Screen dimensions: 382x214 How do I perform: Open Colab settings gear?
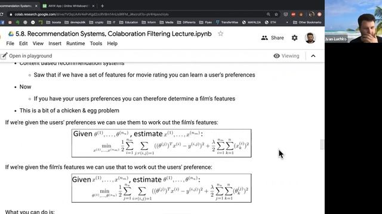[x=294, y=38]
